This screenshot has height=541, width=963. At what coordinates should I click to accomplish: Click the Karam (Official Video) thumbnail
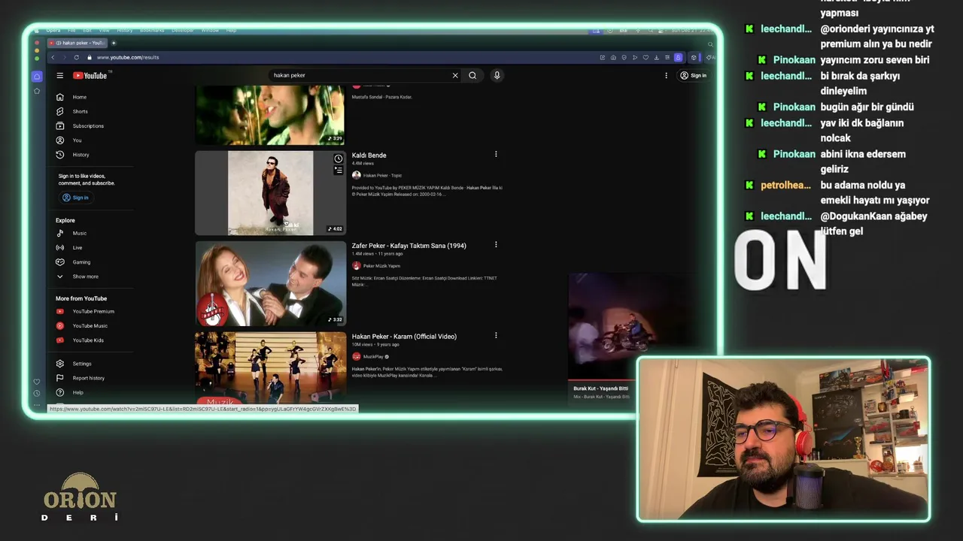pyautogui.click(x=270, y=368)
